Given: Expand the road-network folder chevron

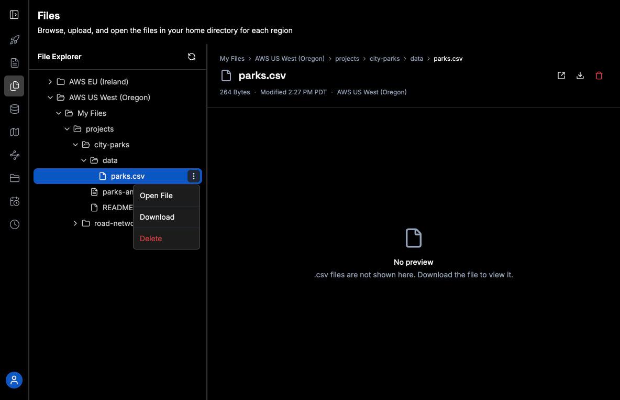Looking at the screenshot, I should pyautogui.click(x=75, y=223).
